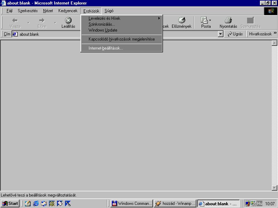This screenshot has height=208, width=278.
Task: Open the Posta dropdown arrow
Action: click(210, 20)
